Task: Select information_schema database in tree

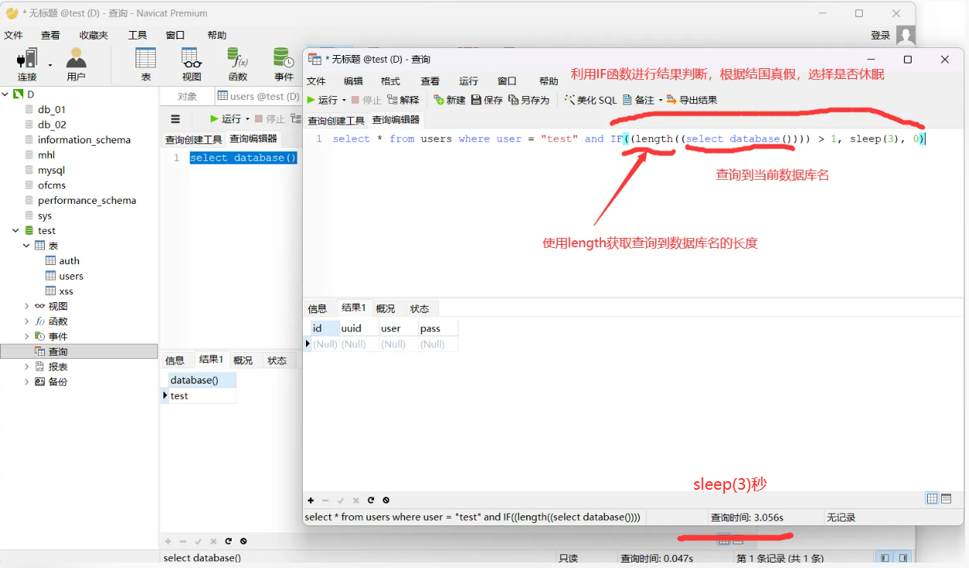Action: 84,139
